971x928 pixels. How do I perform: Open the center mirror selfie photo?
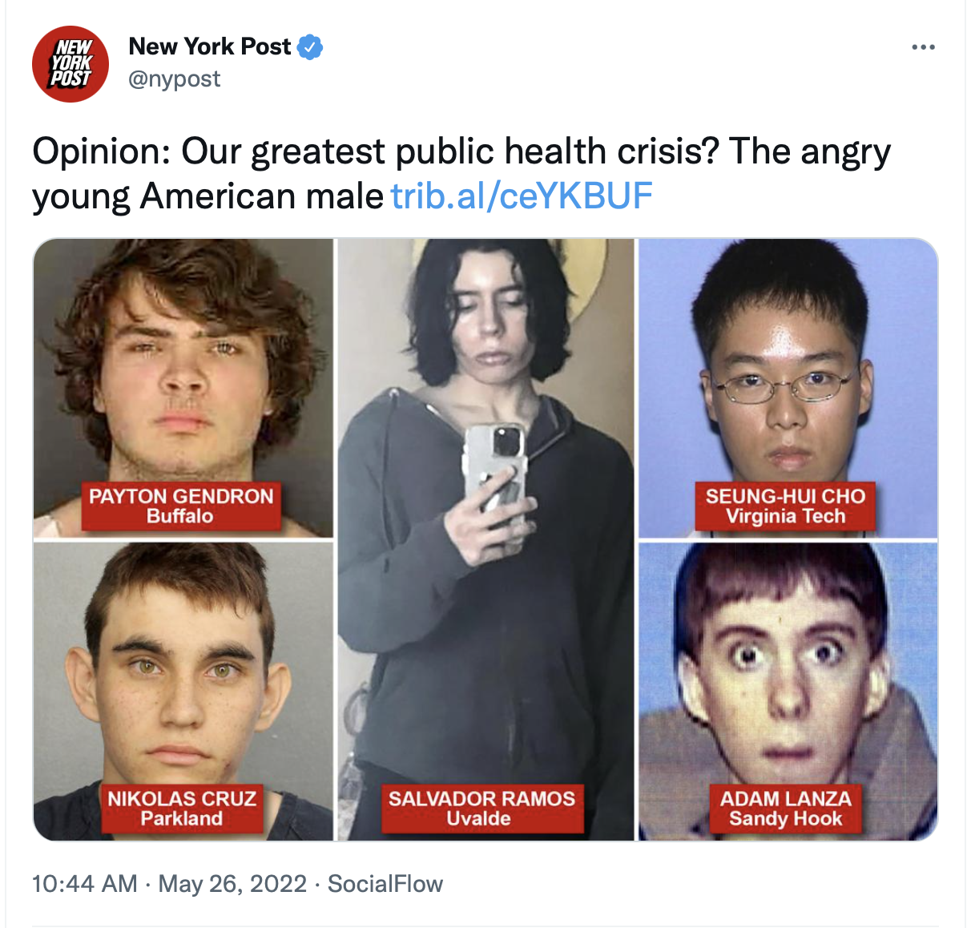485,539
